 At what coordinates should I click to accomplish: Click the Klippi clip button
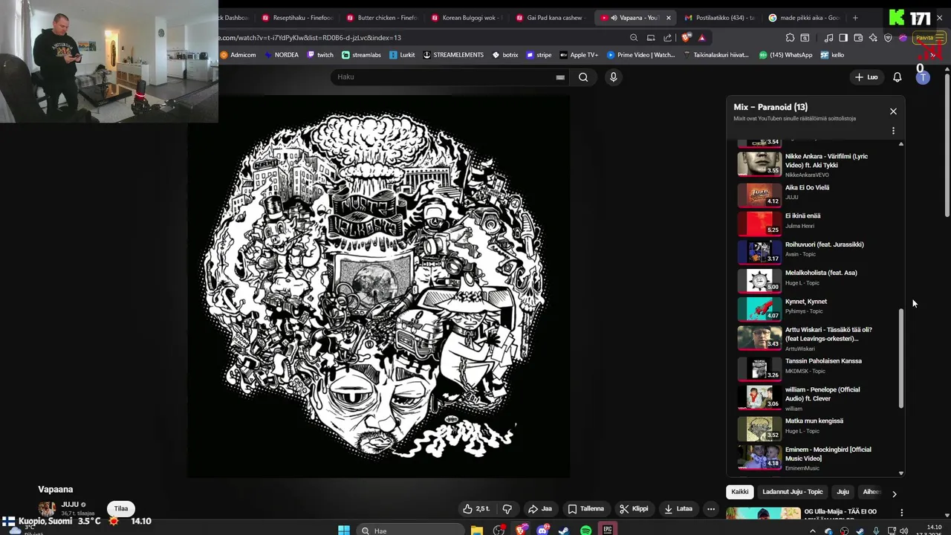pyautogui.click(x=634, y=509)
